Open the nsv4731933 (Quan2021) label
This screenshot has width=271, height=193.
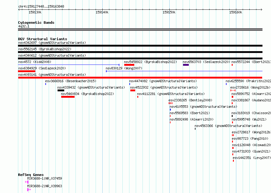point(251,151)
